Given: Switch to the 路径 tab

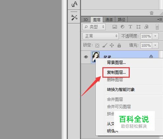Looking at the screenshot, I should [x=121, y=20].
